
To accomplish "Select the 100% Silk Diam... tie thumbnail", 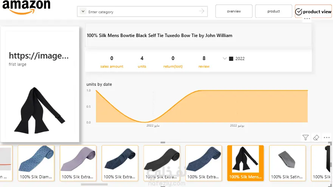I will [36, 163].
